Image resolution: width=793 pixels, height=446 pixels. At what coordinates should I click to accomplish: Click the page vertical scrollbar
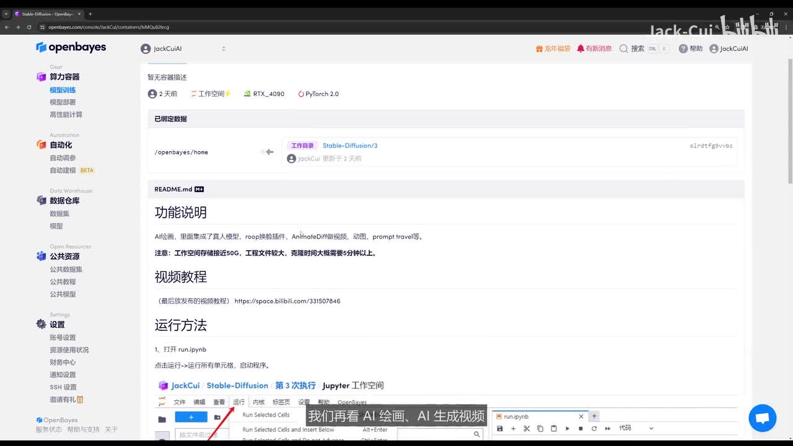pyautogui.click(x=789, y=124)
